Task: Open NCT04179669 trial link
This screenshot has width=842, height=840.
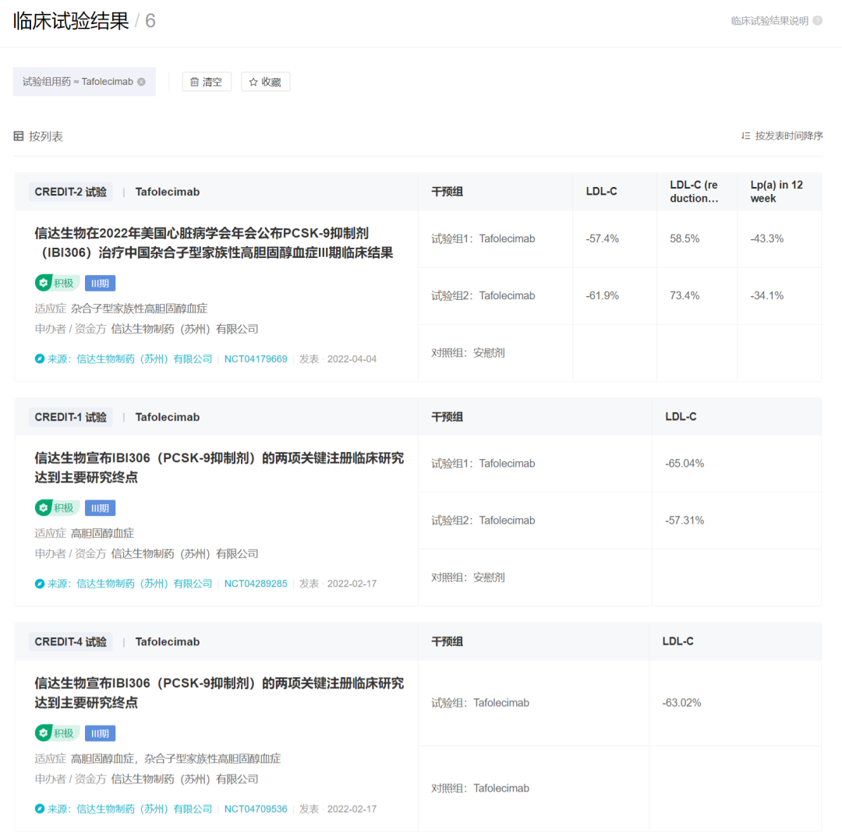Action: click(x=256, y=358)
